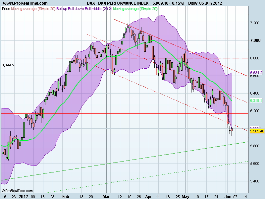265x199 pixels.
Task: Click the Boll down legend label
Action: [76, 9]
